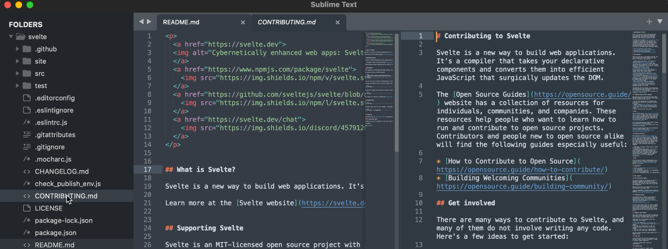Click the CONTRIBUTING pane vertical scrollbar
Image resolution: width=668 pixels, height=249 pixels.
pyautogui.click(x=664, y=53)
